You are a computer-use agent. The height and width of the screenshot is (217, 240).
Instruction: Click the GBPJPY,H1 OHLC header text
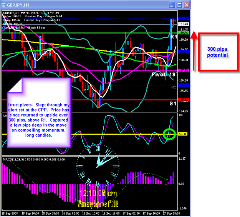coord(31,13)
